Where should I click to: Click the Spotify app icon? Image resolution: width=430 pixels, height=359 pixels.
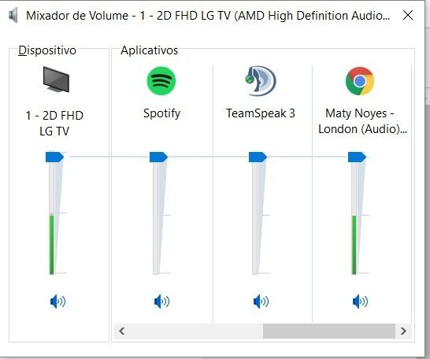[x=161, y=81]
